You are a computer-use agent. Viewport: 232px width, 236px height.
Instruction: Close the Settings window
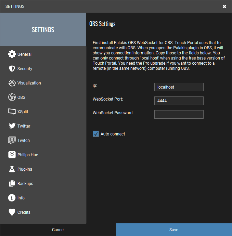(224, 6)
